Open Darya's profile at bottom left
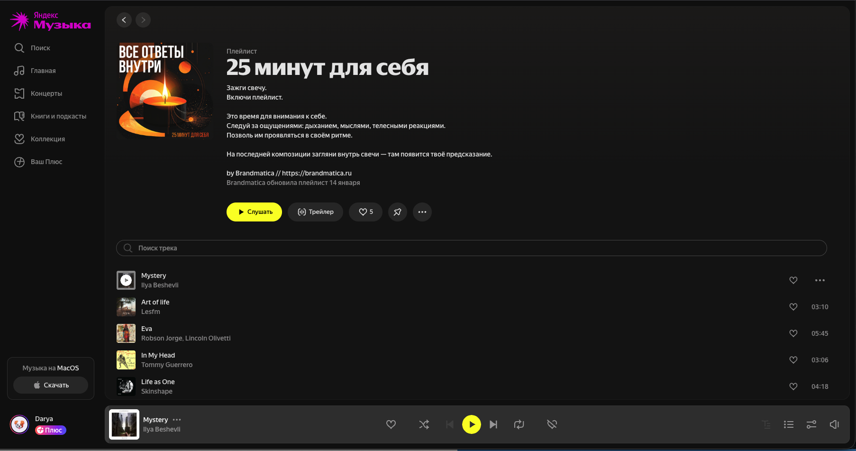The image size is (856, 451). [x=19, y=424]
